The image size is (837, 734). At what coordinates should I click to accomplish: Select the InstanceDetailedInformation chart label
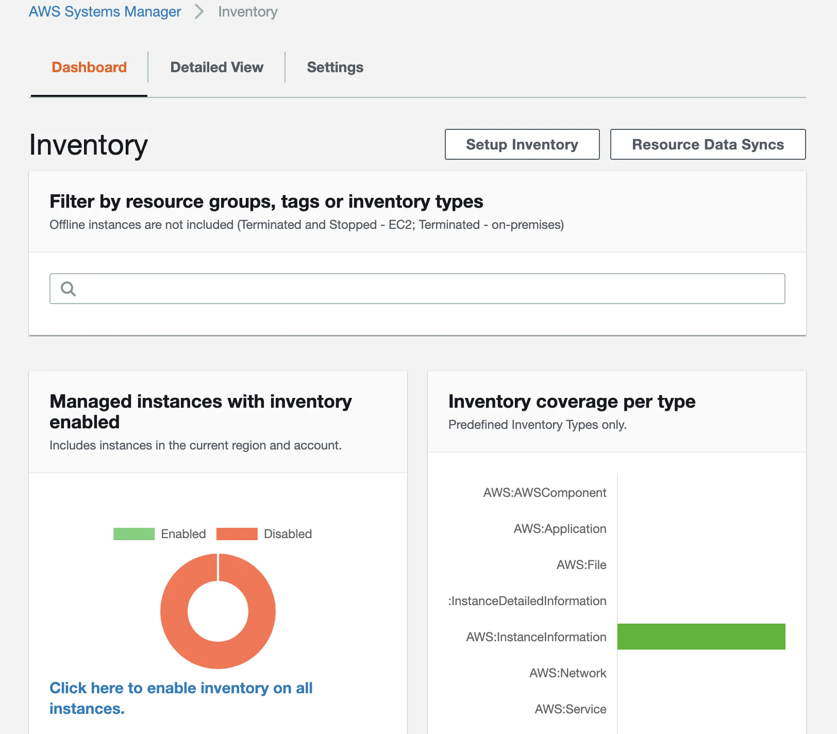tap(527, 601)
